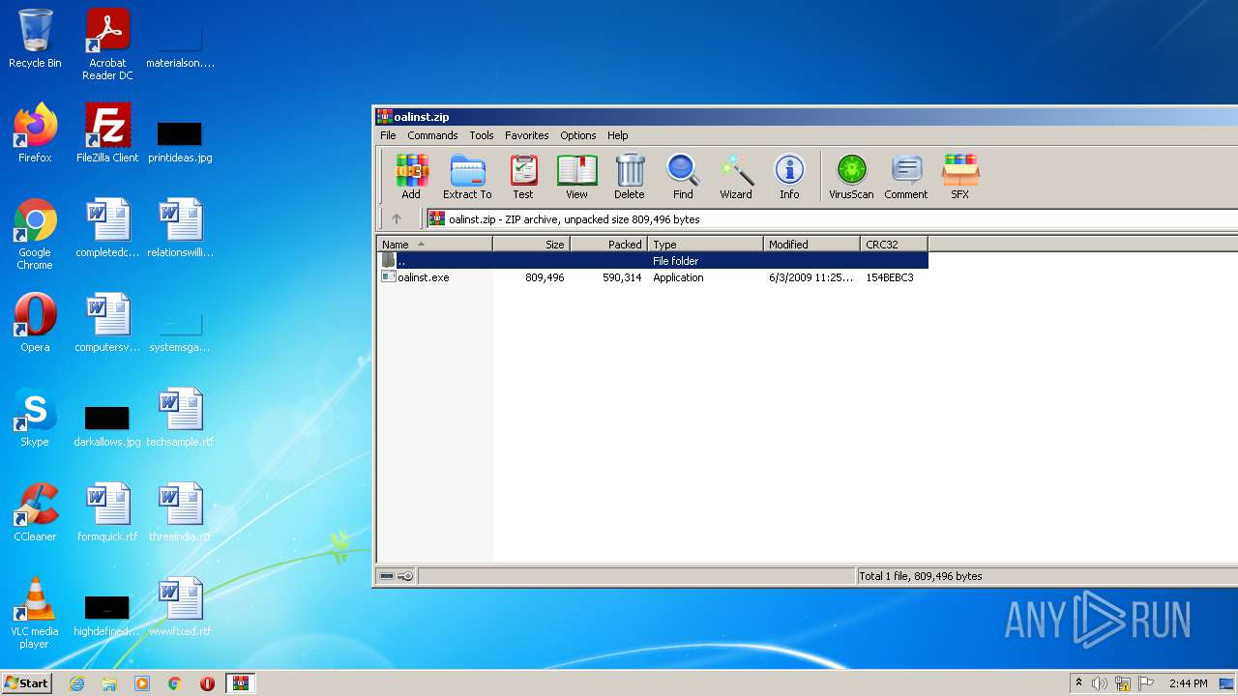The width and height of the screenshot is (1238, 696).
Task: Open the Commands menu
Action: 432,135
